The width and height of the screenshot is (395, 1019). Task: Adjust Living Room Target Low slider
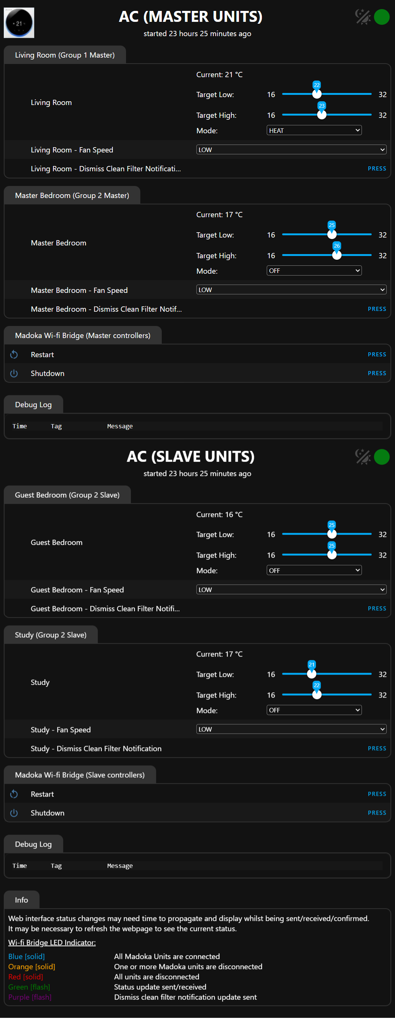(327, 94)
